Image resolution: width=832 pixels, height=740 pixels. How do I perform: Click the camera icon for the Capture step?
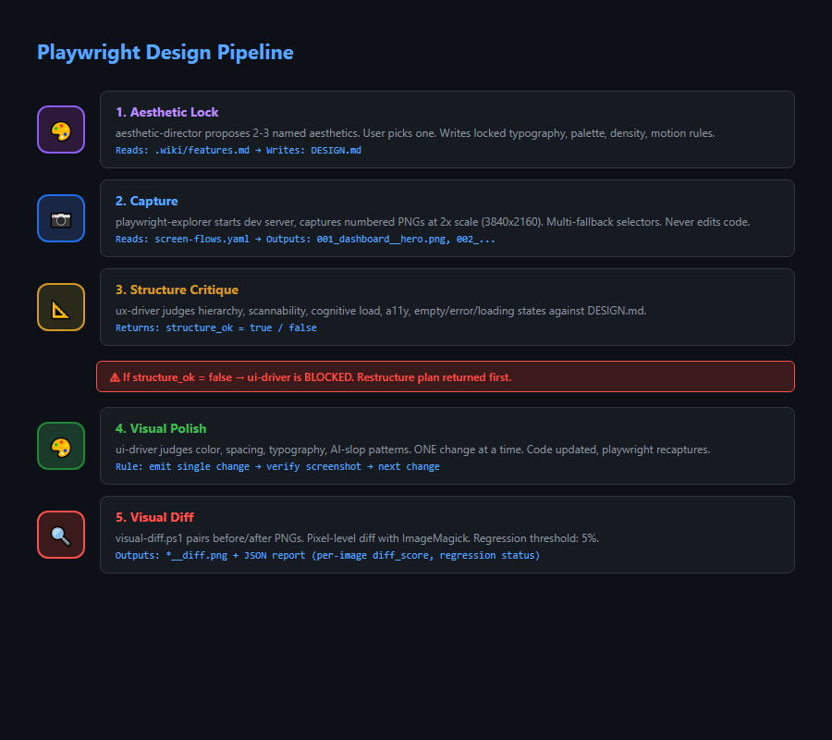click(61, 218)
